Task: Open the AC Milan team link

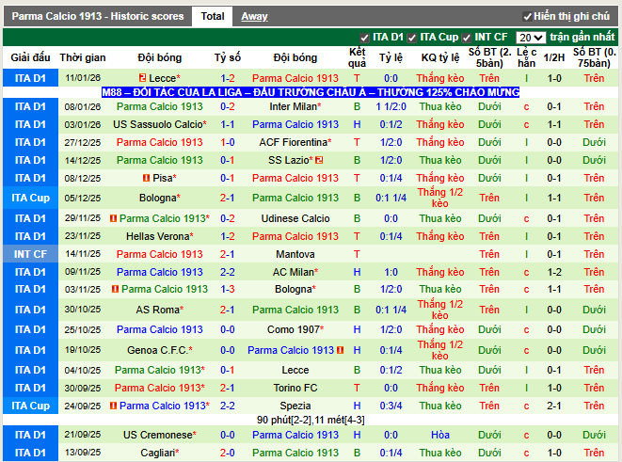Action: (x=295, y=272)
